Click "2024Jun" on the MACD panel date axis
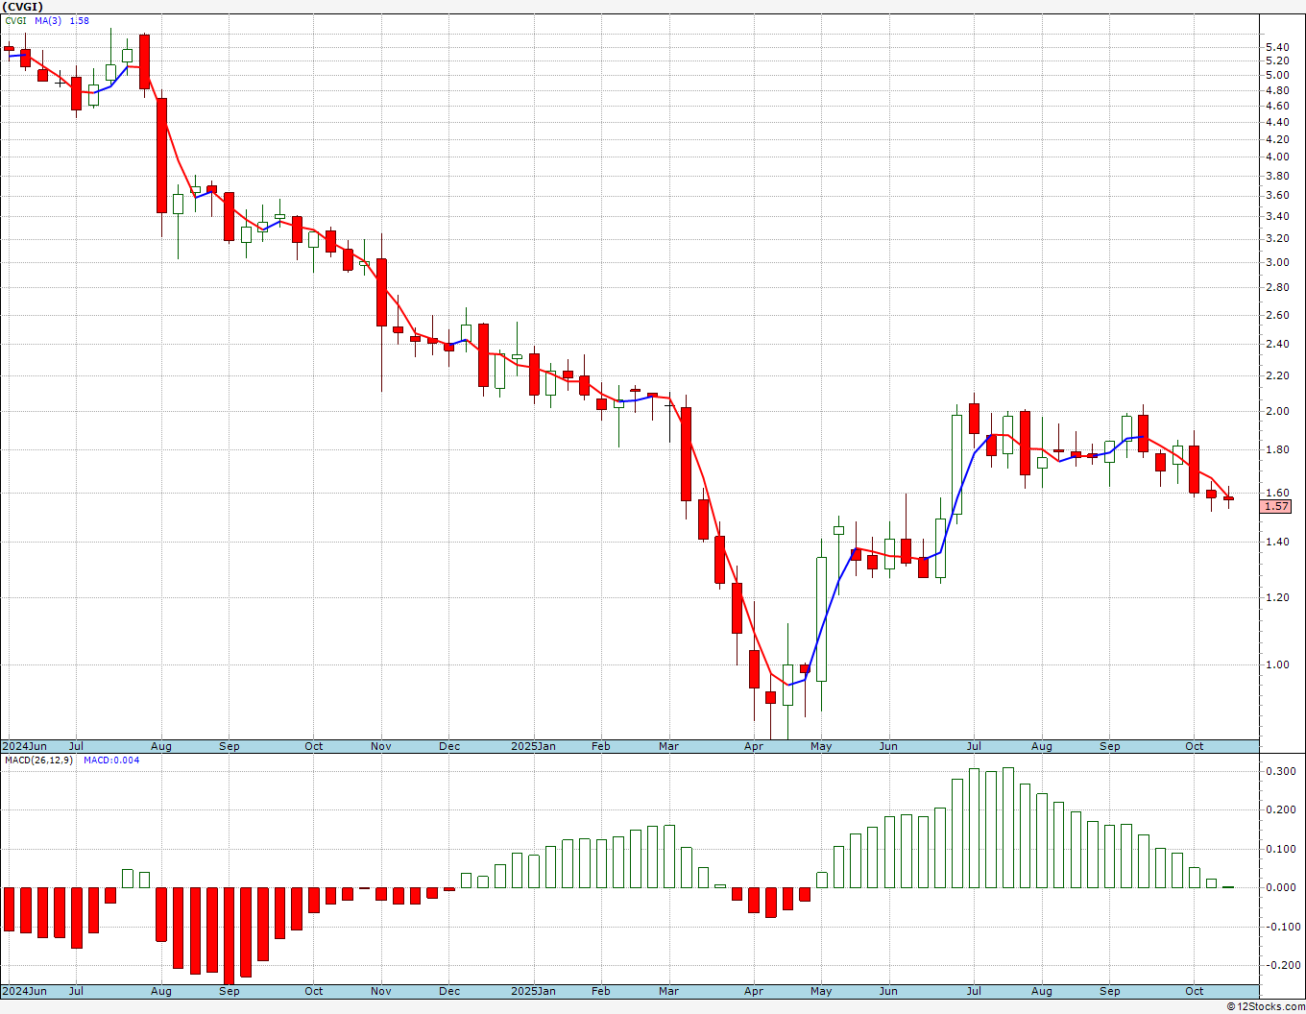The image size is (1306, 1014). 24,991
